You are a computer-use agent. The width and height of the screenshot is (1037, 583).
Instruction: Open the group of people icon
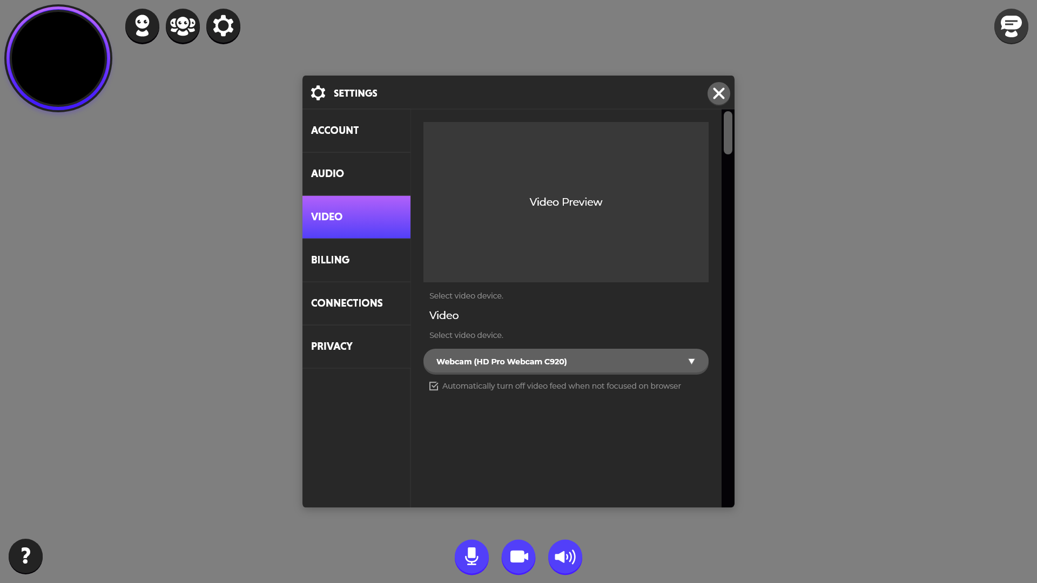click(x=183, y=26)
